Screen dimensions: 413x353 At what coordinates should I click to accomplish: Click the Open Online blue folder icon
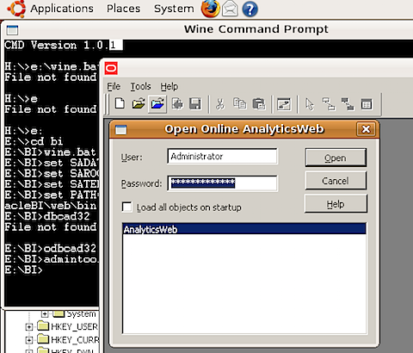[157, 103]
